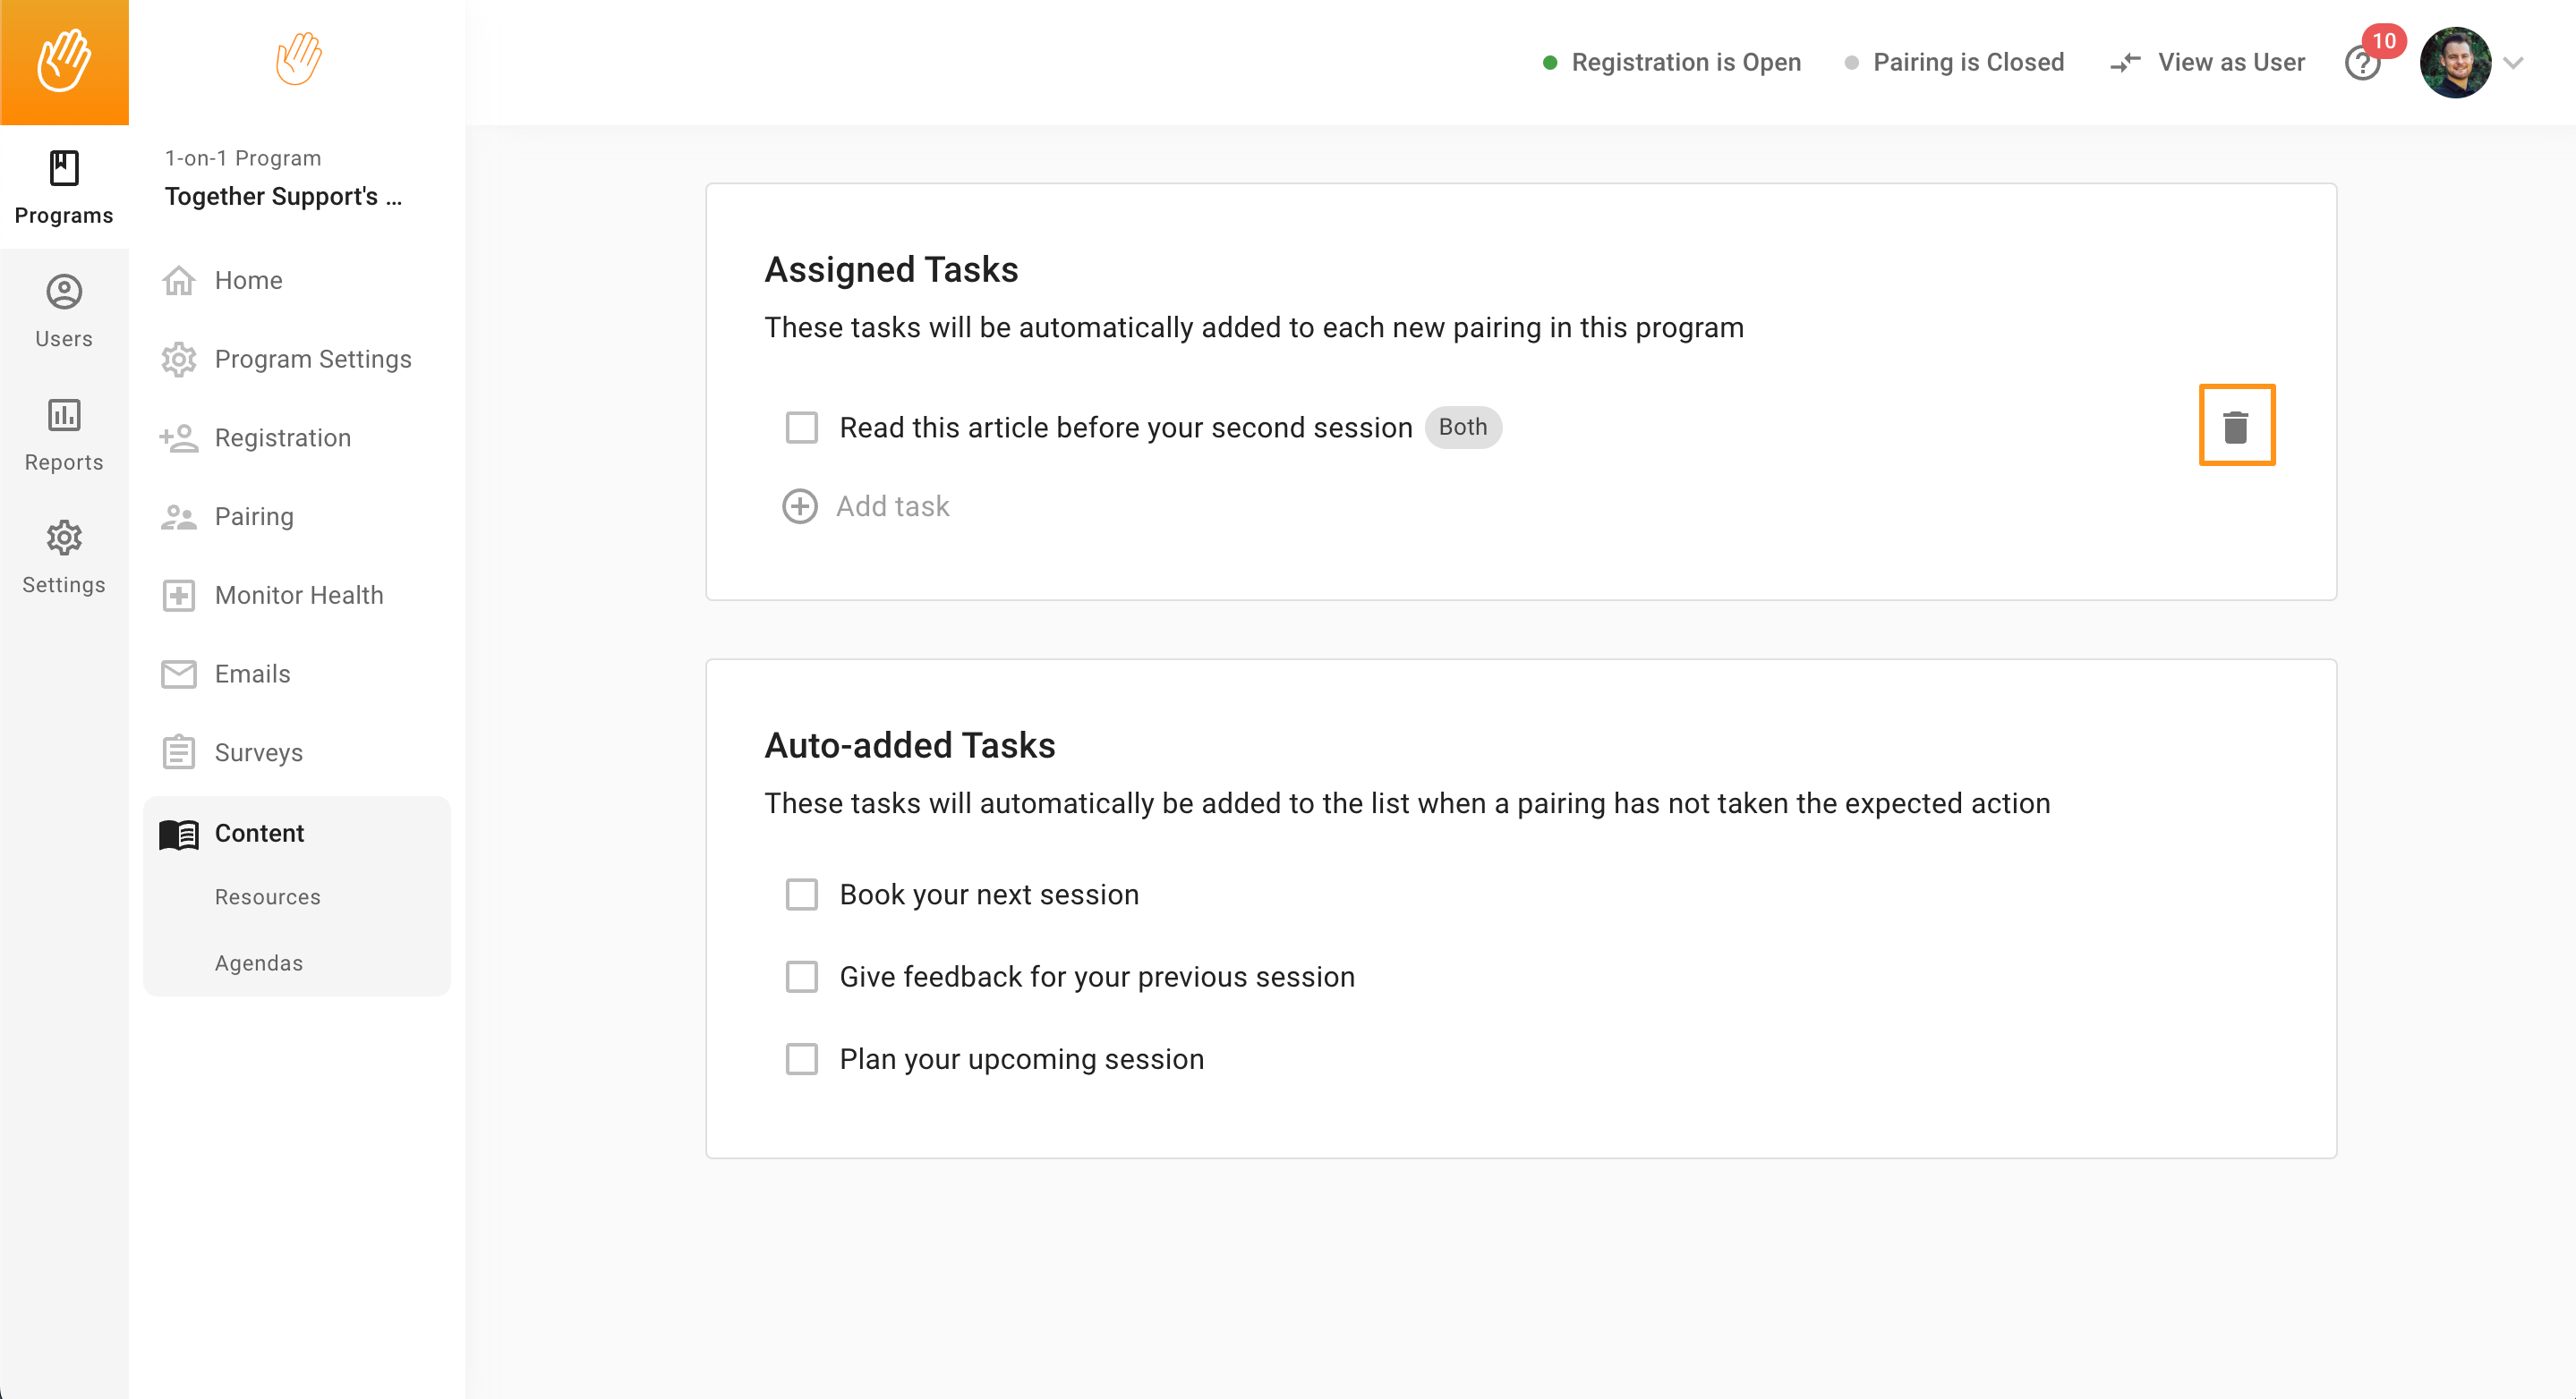The height and width of the screenshot is (1399, 2576).
Task: Click the red notification badge showing 10
Action: (2384, 41)
